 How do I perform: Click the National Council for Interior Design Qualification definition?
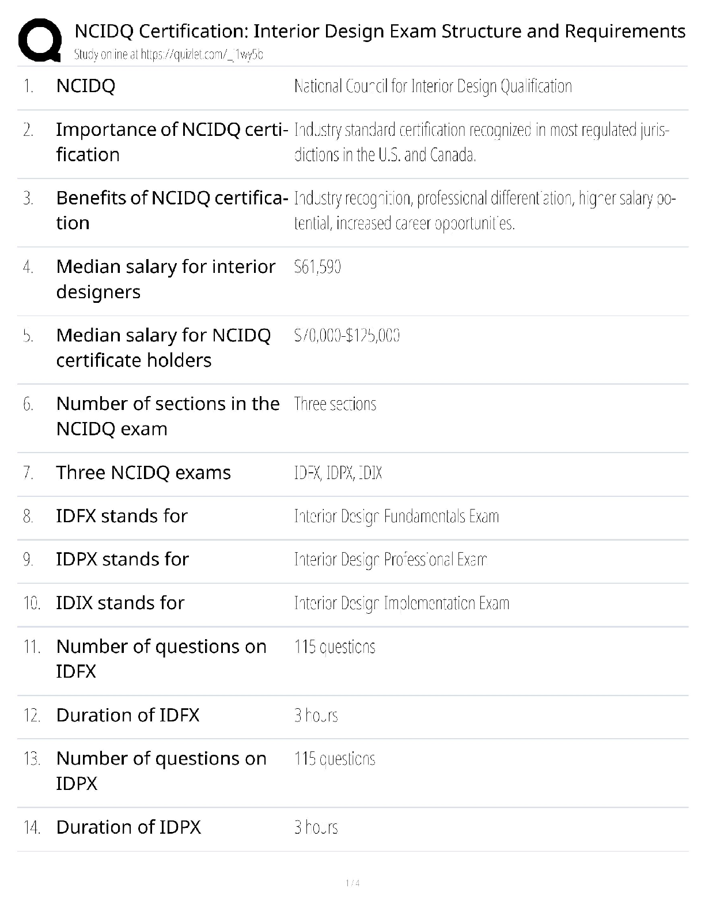(x=433, y=86)
